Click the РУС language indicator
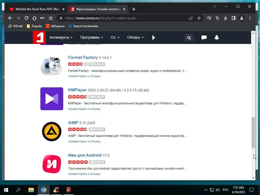 (225, 190)
